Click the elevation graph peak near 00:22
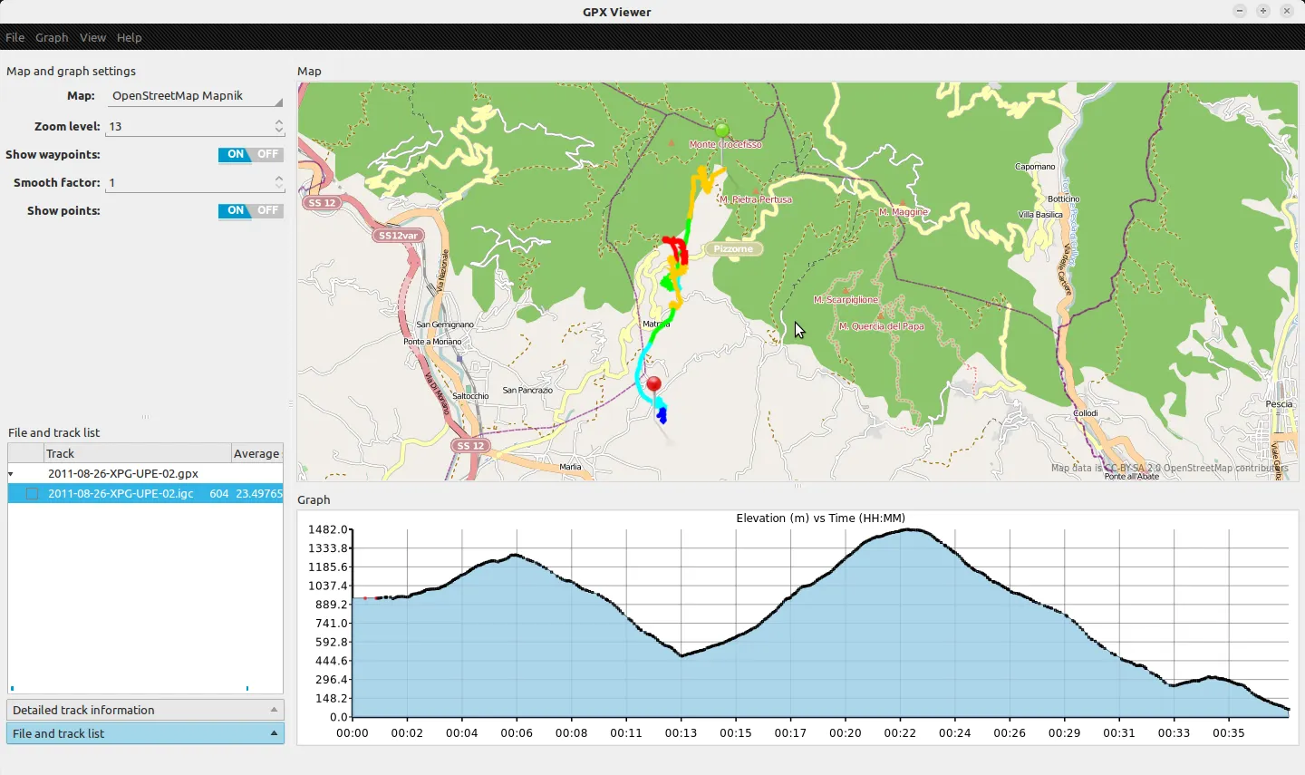 tap(909, 530)
